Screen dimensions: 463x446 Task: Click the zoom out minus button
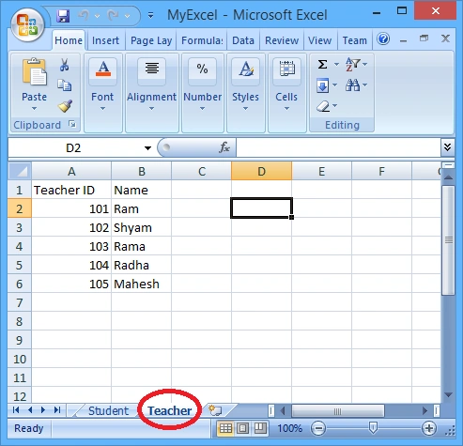tap(318, 428)
